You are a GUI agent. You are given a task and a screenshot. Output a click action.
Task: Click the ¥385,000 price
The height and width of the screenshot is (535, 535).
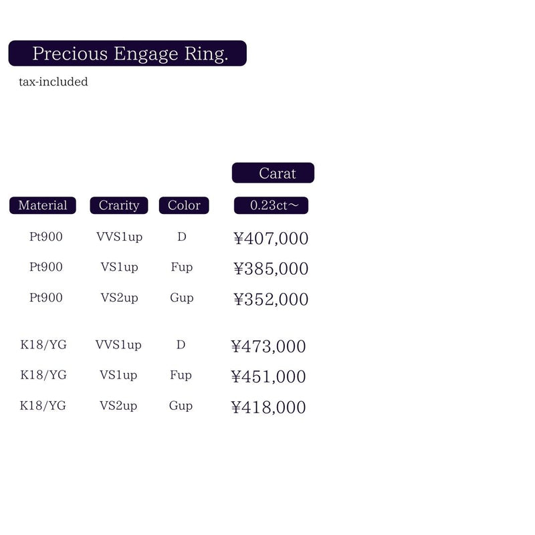(271, 269)
